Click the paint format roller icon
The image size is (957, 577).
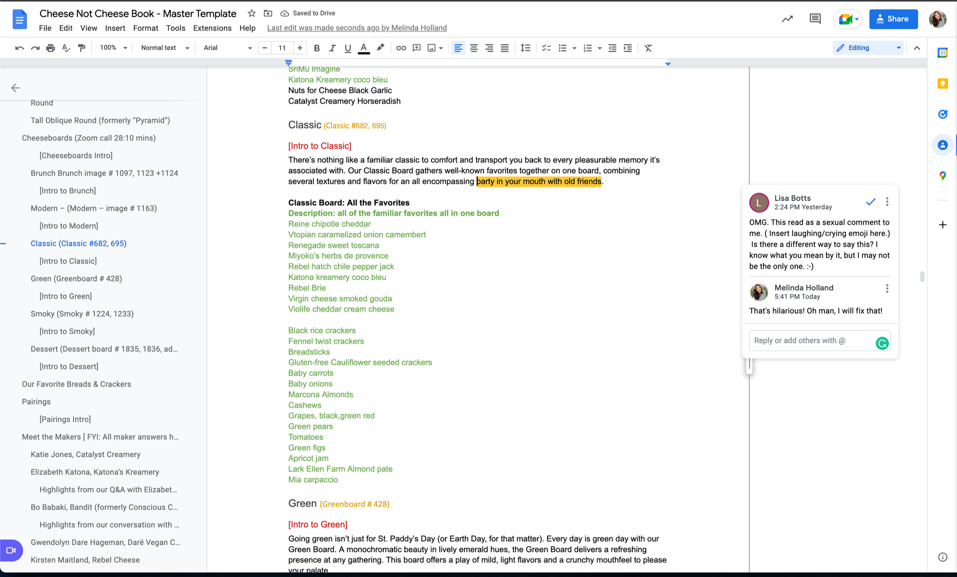coord(82,48)
